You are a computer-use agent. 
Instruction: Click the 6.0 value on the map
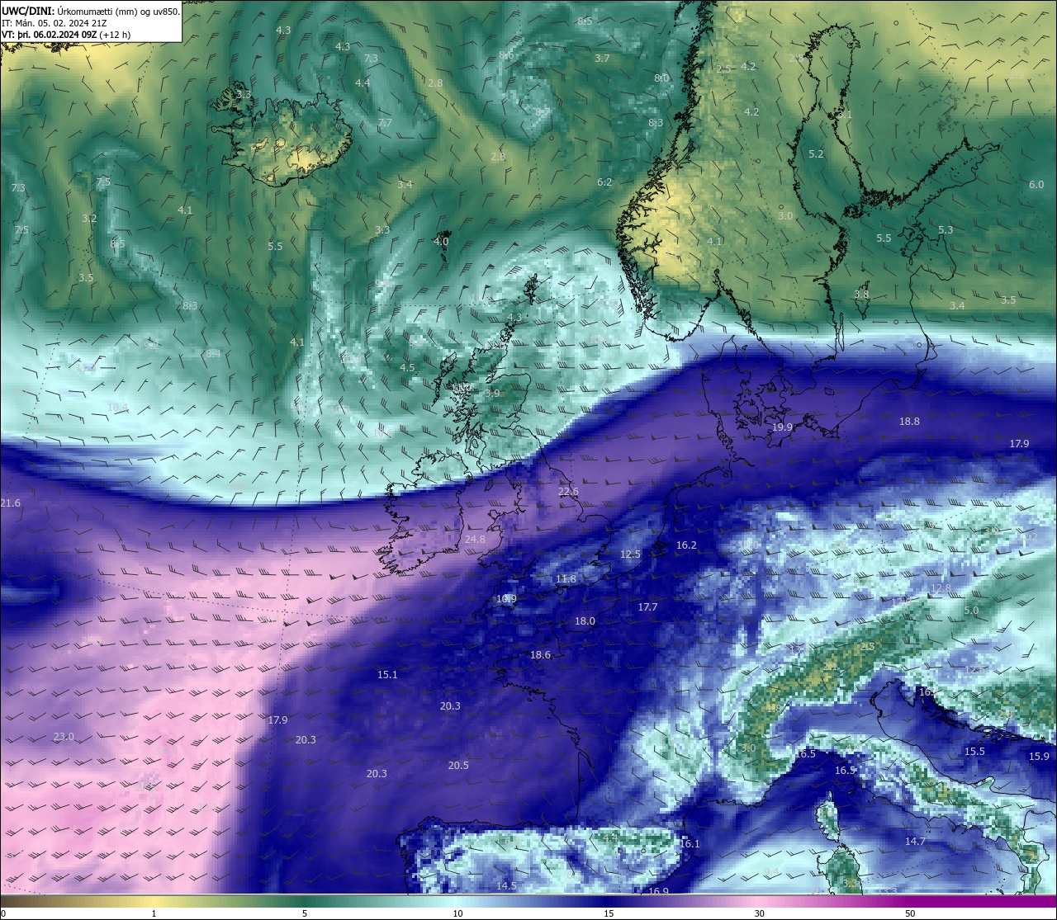click(1036, 185)
